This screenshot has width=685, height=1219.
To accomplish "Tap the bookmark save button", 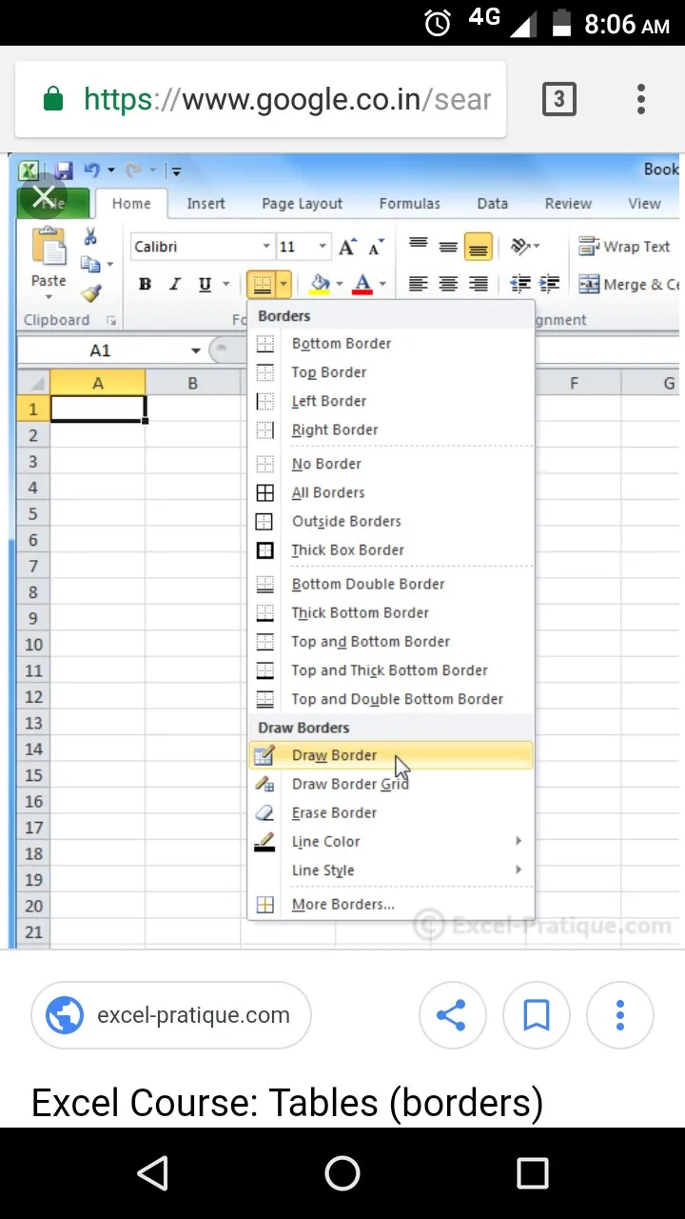I will pyautogui.click(x=537, y=1015).
